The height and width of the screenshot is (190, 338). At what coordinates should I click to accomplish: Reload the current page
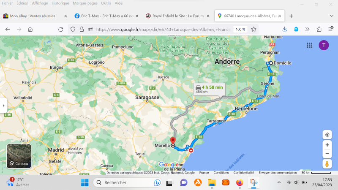[x=60, y=29]
